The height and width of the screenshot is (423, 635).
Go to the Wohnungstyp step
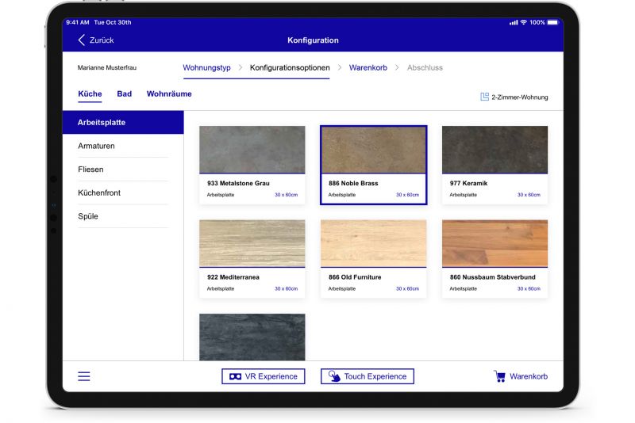coord(206,68)
